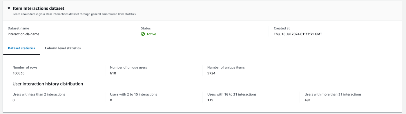Click the Created at timestamp value
Screen dimensions: 406x114
298,34
